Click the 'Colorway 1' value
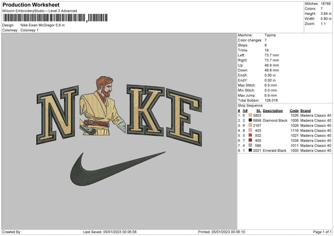334x236 pixels. 30,30
